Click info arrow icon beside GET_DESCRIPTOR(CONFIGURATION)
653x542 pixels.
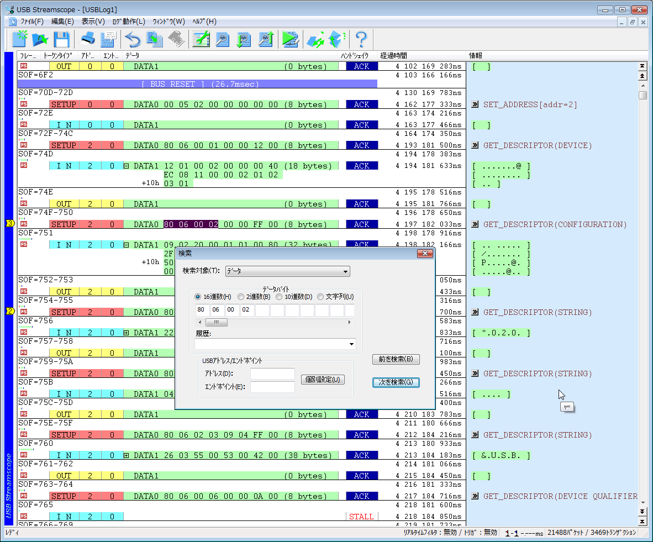tap(475, 224)
